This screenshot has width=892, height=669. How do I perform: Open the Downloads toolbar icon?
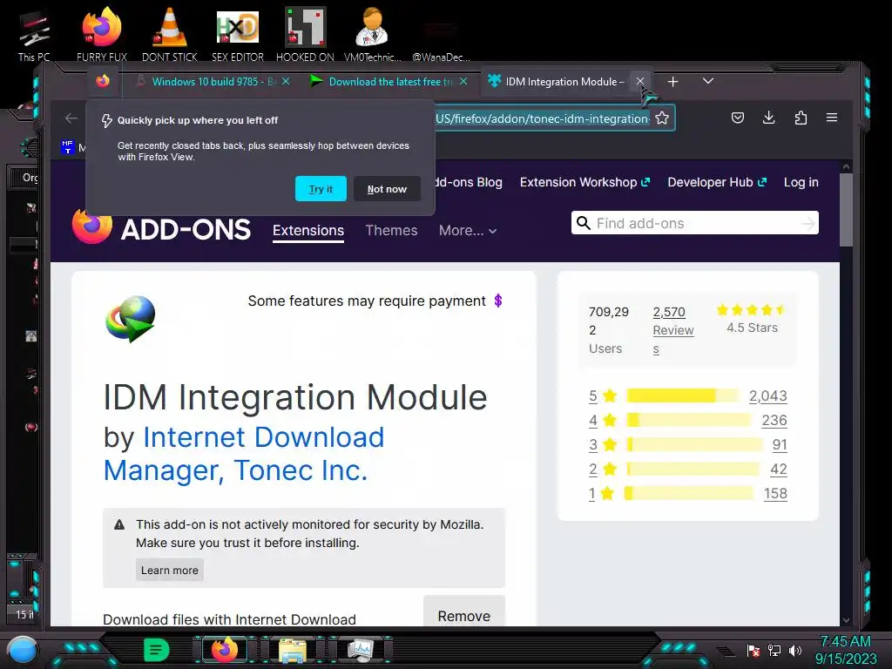click(x=768, y=118)
